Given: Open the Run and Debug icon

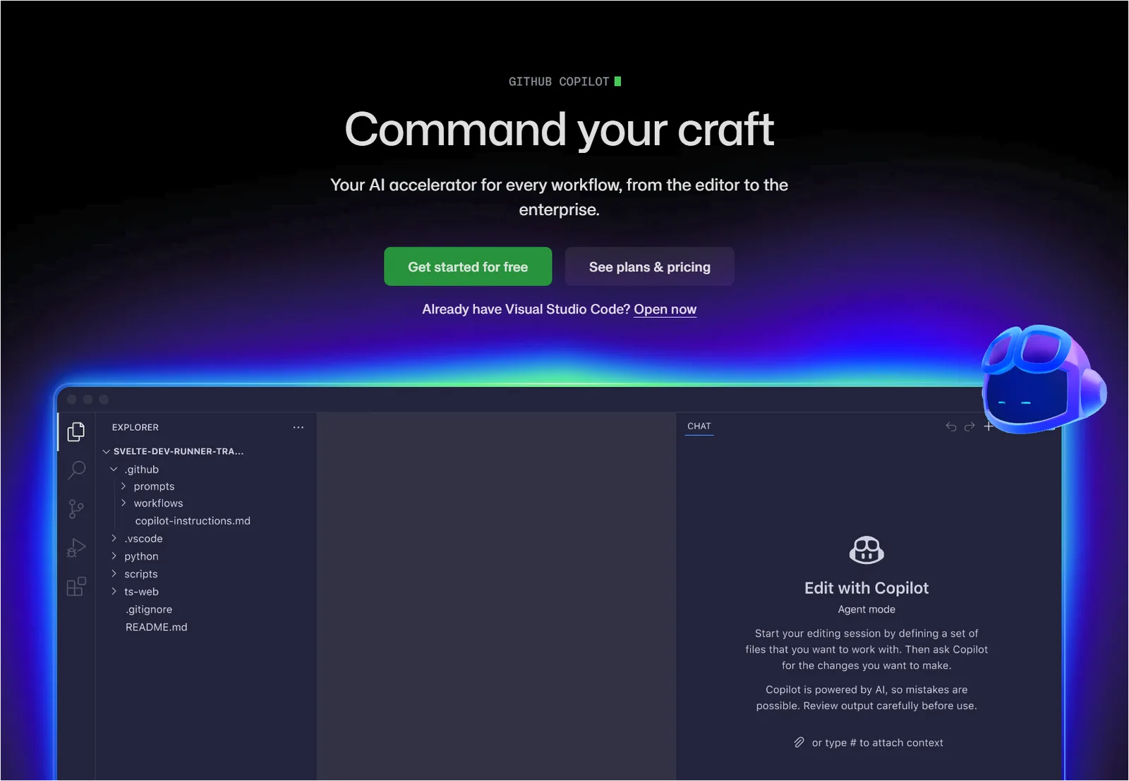Looking at the screenshot, I should click(76, 548).
